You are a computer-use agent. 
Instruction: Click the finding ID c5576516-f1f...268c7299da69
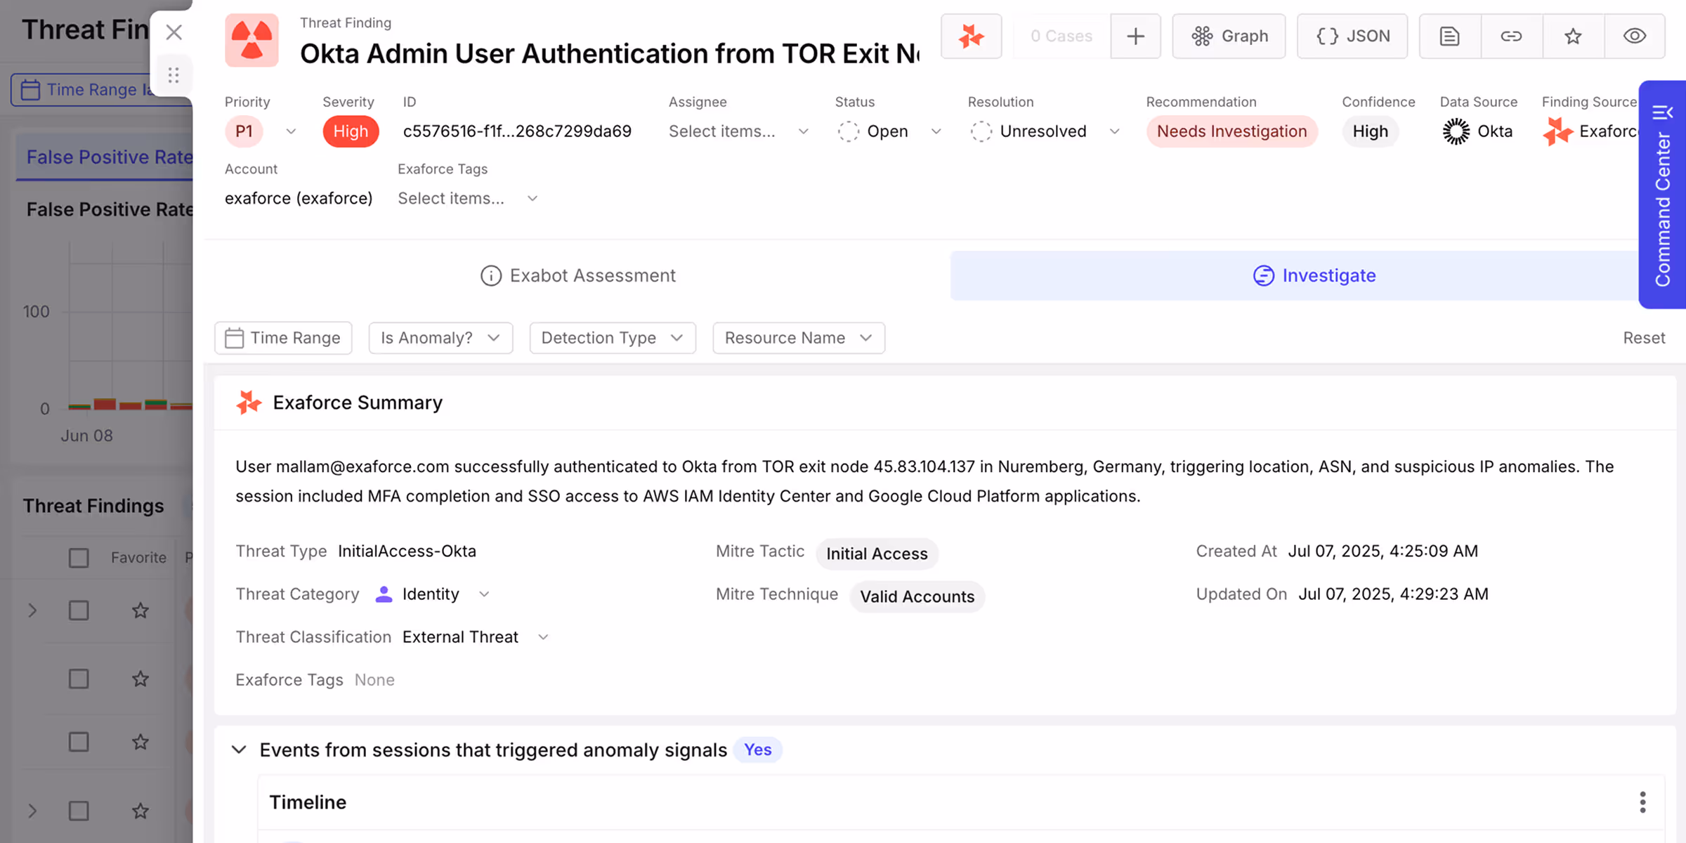coord(517,131)
